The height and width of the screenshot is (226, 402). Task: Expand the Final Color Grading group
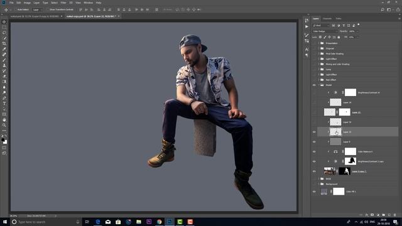coord(318,54)
